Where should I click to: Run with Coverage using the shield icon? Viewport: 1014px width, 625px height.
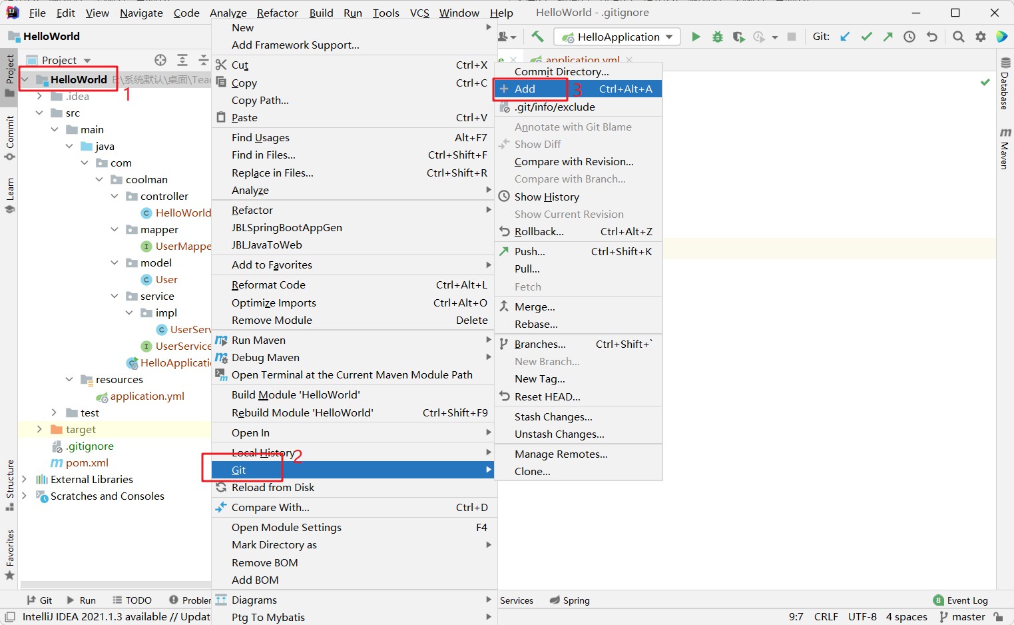pos(738,37)
